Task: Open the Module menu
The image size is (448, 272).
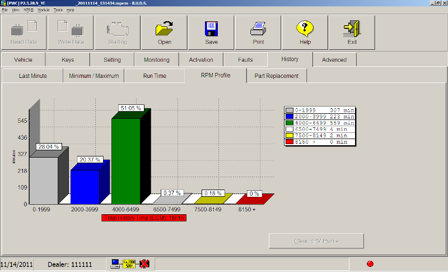Action: [44, 10]
